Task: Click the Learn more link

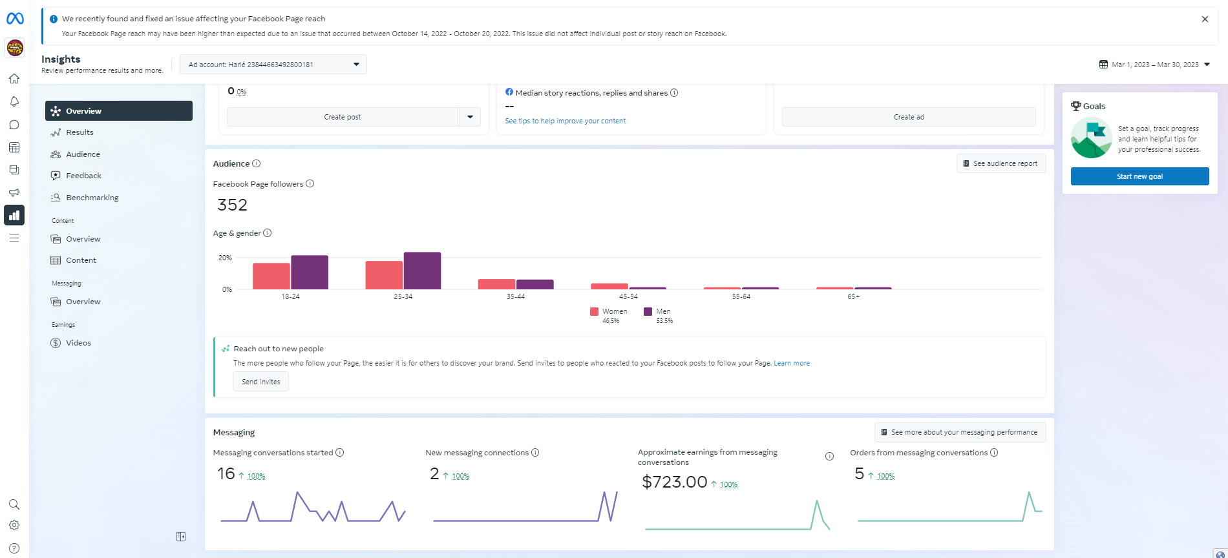Action: [x=792, y=363]
